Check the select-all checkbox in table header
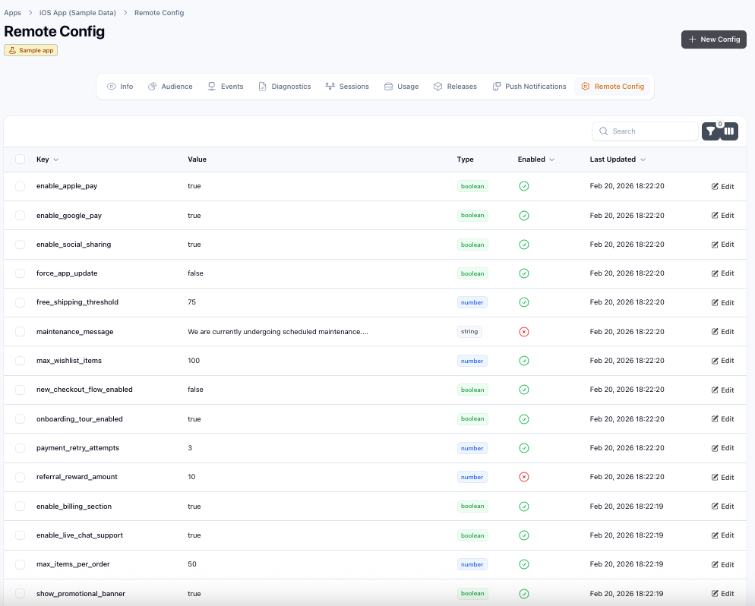This screenshot has height=606, width=755. click(x=20, y=159)
